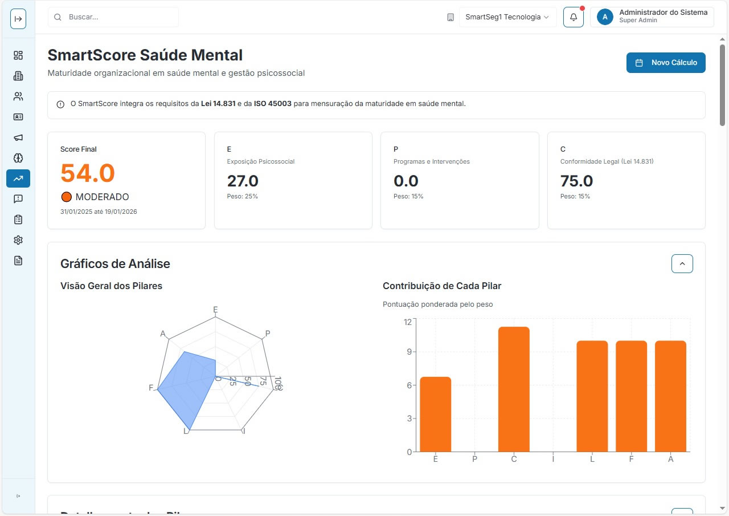729x516 pixels.
Task: Click the highlighted trending chart sidebar icon
Action: 18,178
